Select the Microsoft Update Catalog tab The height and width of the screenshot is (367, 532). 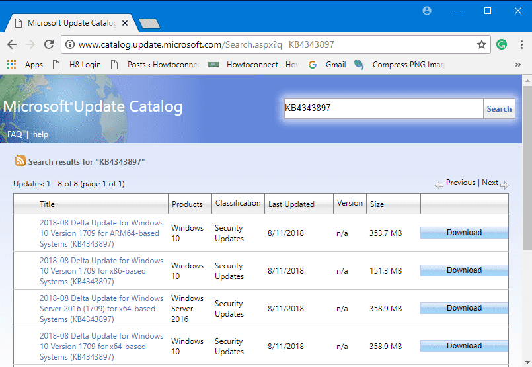click(x=71, y=23)
